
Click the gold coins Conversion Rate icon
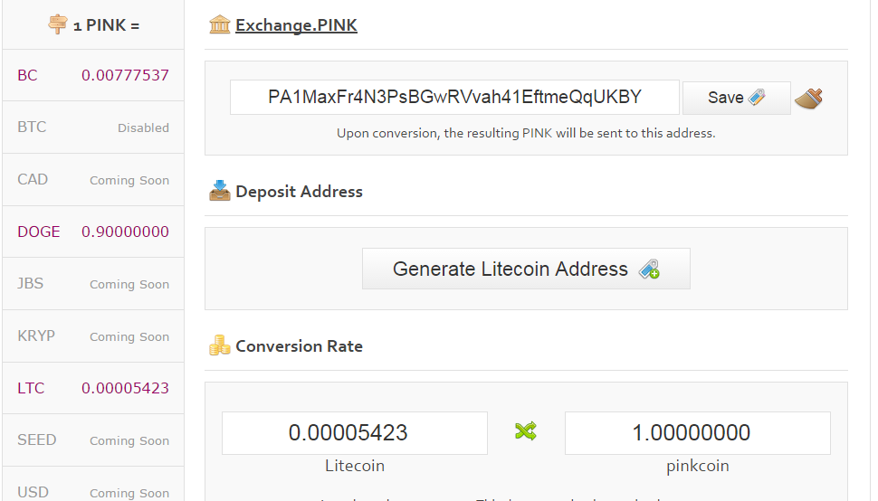[219, 345]
